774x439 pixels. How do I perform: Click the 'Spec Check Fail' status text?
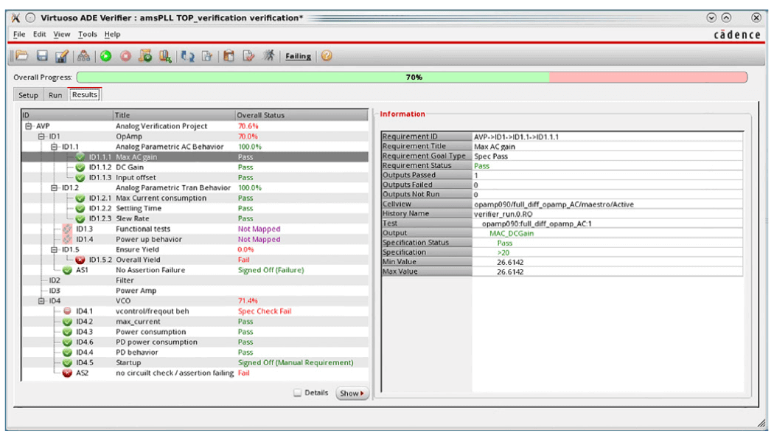pos(265,311)
